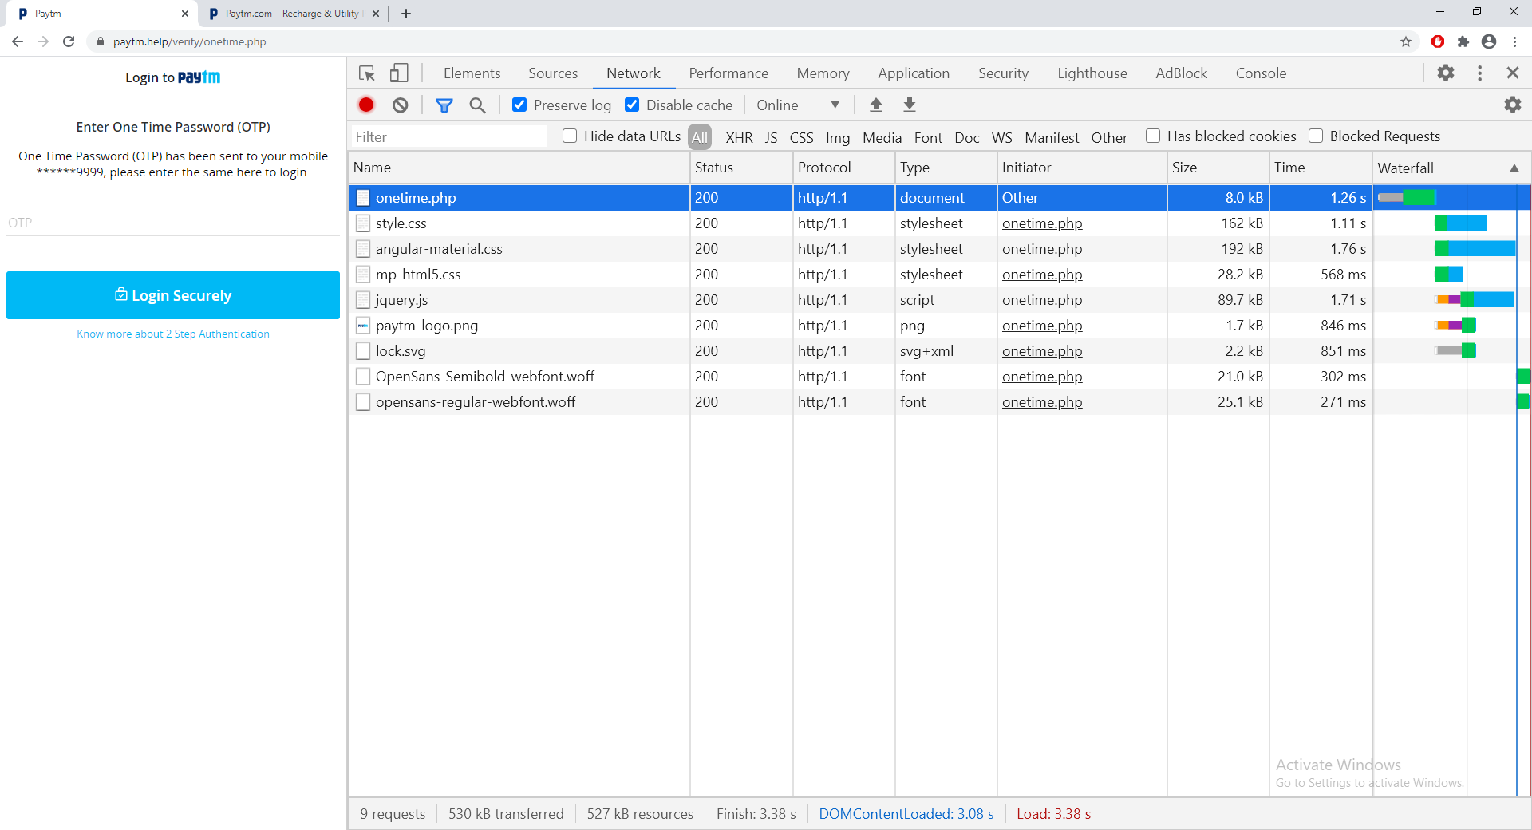Enable Has blocked cookies checkbox
This screenshot has width=1532, height=830.
(1153, 136)
